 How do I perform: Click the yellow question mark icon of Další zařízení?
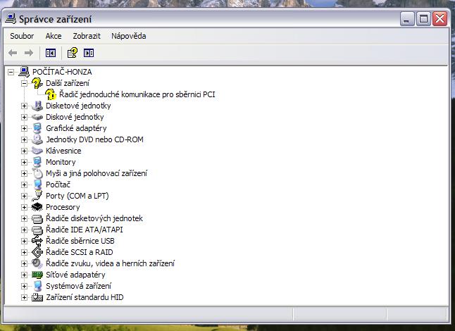click(x=37, y=83)
